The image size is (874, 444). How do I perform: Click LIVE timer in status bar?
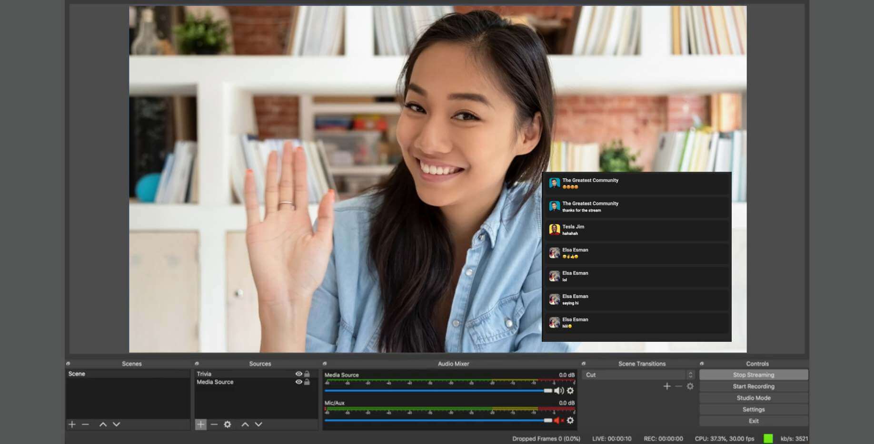612,438
